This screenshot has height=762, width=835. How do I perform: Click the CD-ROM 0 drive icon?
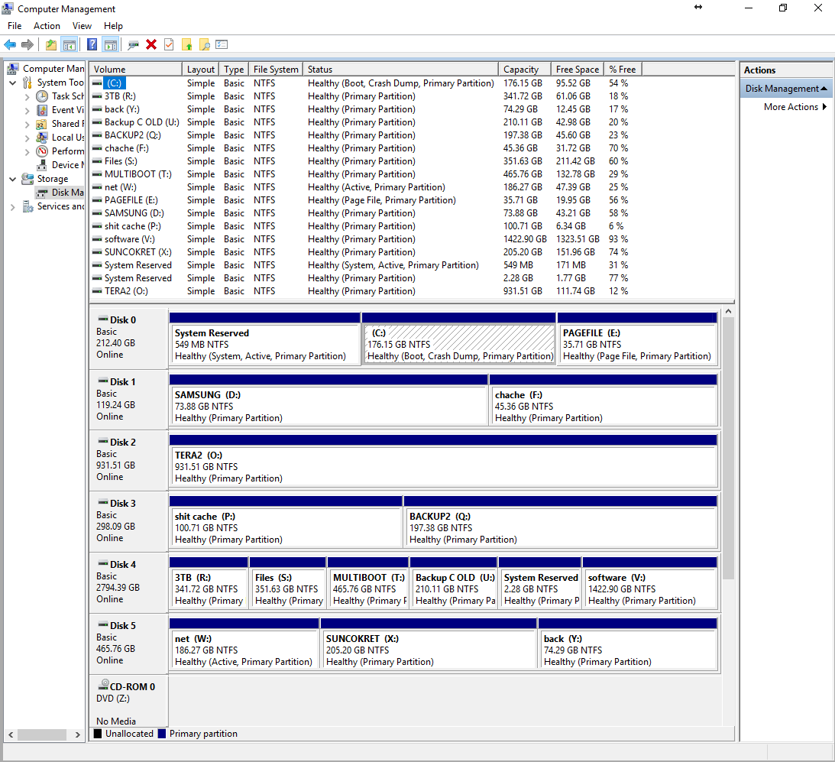coord(103,686)
